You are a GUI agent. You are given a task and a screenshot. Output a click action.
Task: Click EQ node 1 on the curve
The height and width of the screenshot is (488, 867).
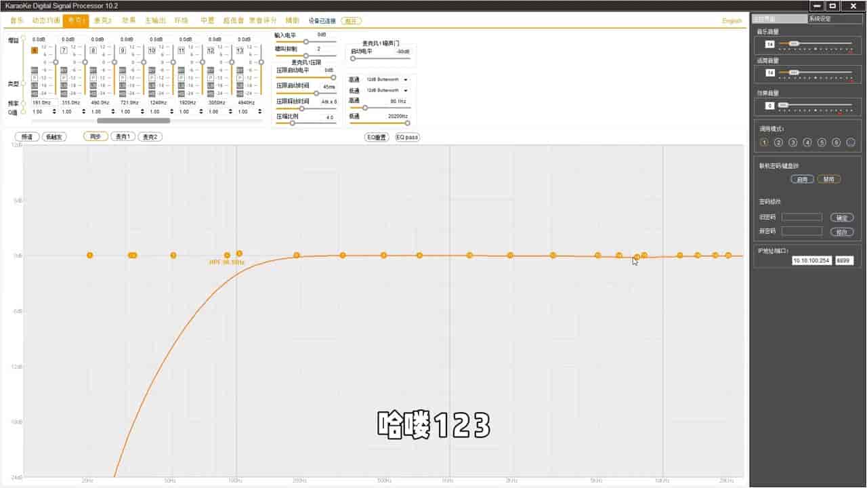89,256
